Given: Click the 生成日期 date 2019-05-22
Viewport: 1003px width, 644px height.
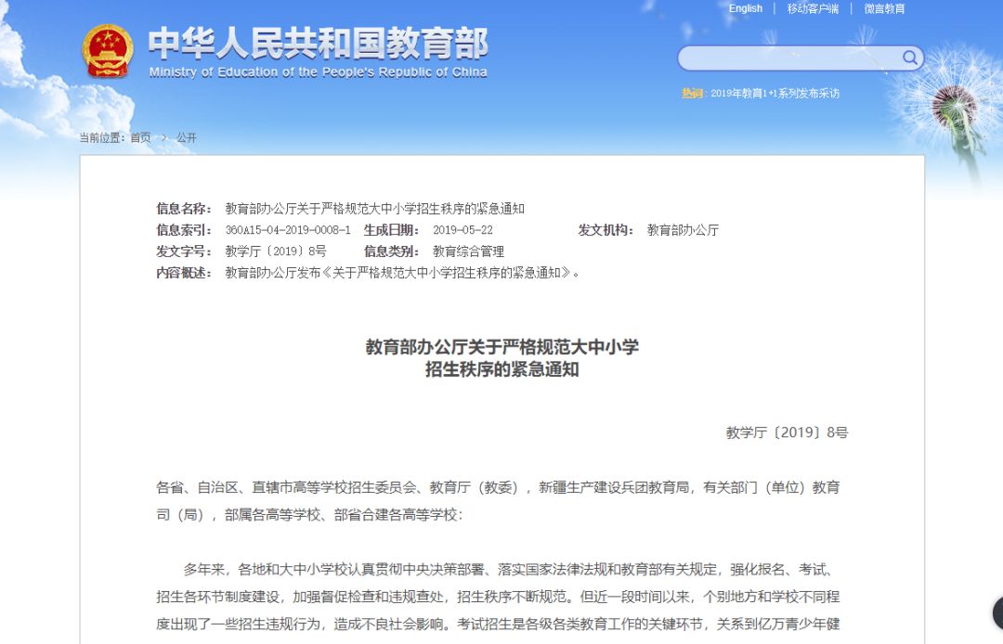Looking at the screenshot, I should pyautogui.click(x=460, y=230).
